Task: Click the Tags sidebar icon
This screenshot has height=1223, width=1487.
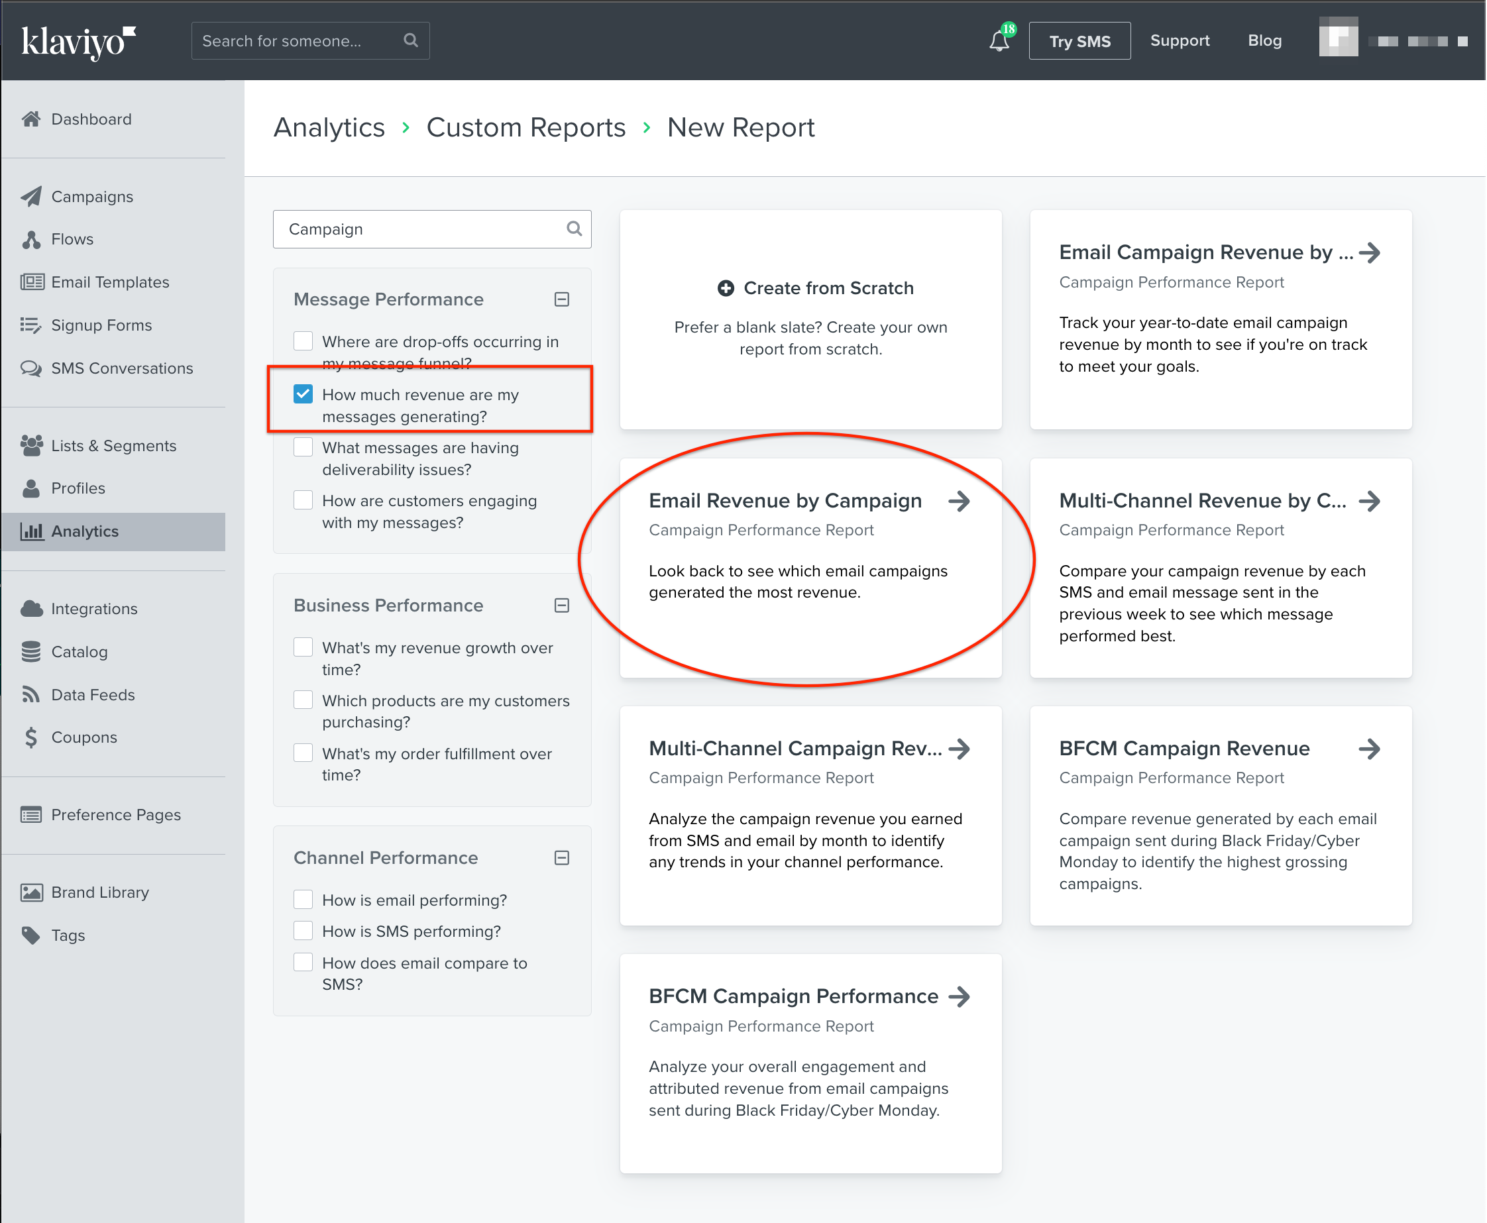Action: pyautogui.click(x=33, y=934)
